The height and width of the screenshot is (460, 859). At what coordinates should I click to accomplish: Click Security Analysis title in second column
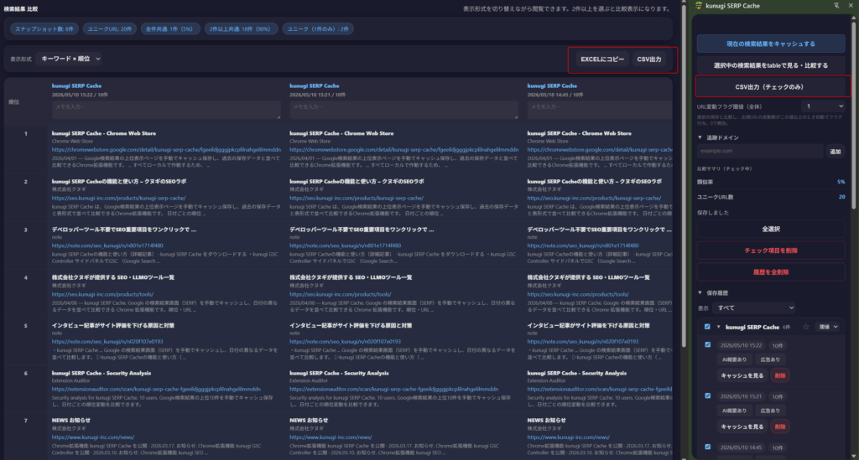pyautogui.click(x=339, y=373)
